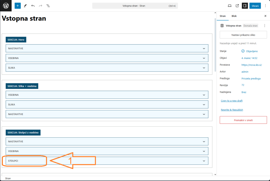Expand the Hero NASTAVITVE panel

click(107, 48)
